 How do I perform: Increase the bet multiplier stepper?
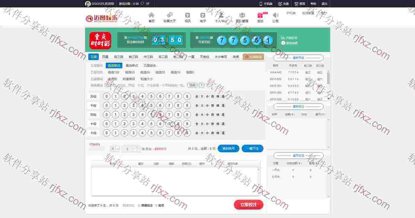[x=137, y=147]
